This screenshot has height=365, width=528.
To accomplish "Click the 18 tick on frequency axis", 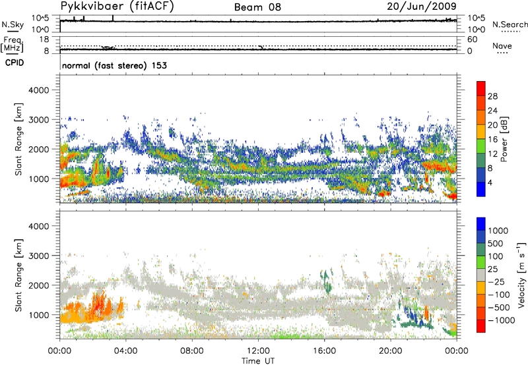I will [44, 40].
